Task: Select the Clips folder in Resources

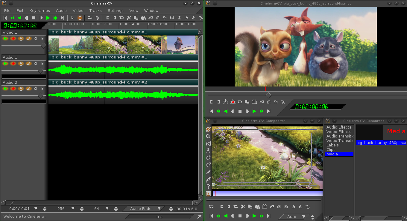Action: [331, 149]
